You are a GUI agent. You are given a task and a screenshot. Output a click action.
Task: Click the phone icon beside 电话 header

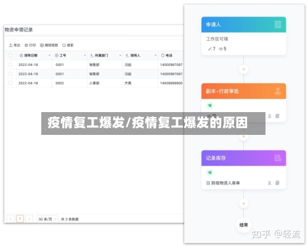click(x=163, y=55)
